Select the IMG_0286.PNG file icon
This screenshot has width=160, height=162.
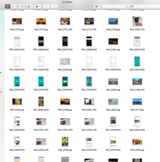coord(41,41)
